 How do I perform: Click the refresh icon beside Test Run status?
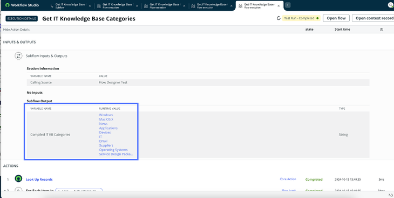click(278, 18)
